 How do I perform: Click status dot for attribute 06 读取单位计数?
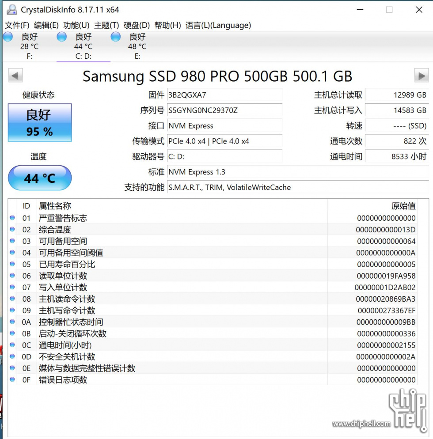(x=12, y=275)
